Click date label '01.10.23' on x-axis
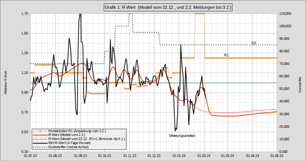The image size is (306, 161). pyautogui.click(x=104, y=156)
